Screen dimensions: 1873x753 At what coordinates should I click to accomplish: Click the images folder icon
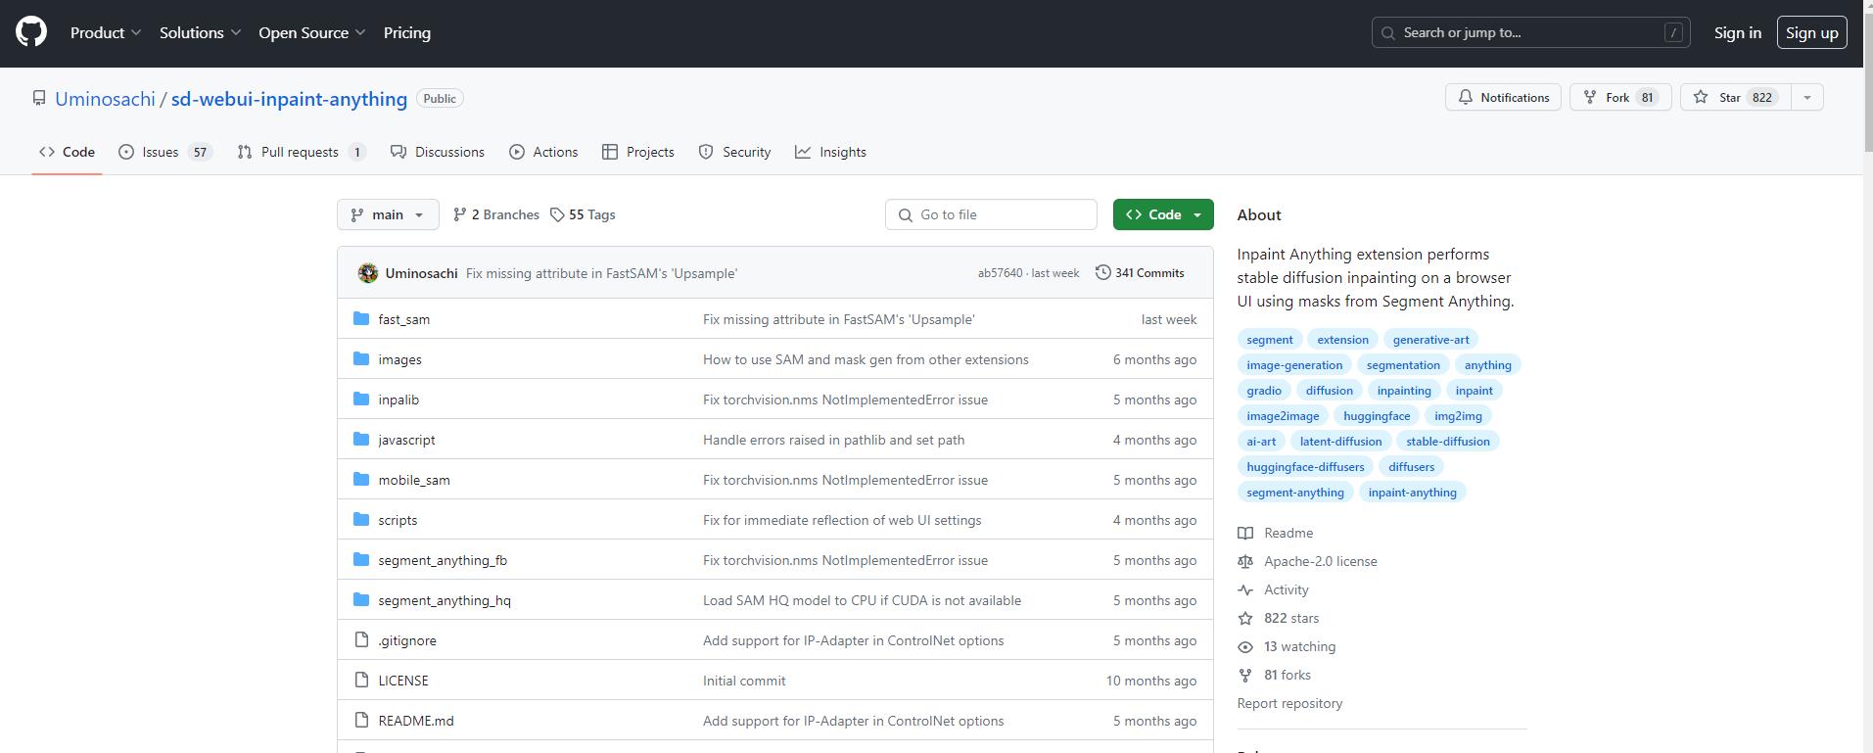tap(361, 358)
